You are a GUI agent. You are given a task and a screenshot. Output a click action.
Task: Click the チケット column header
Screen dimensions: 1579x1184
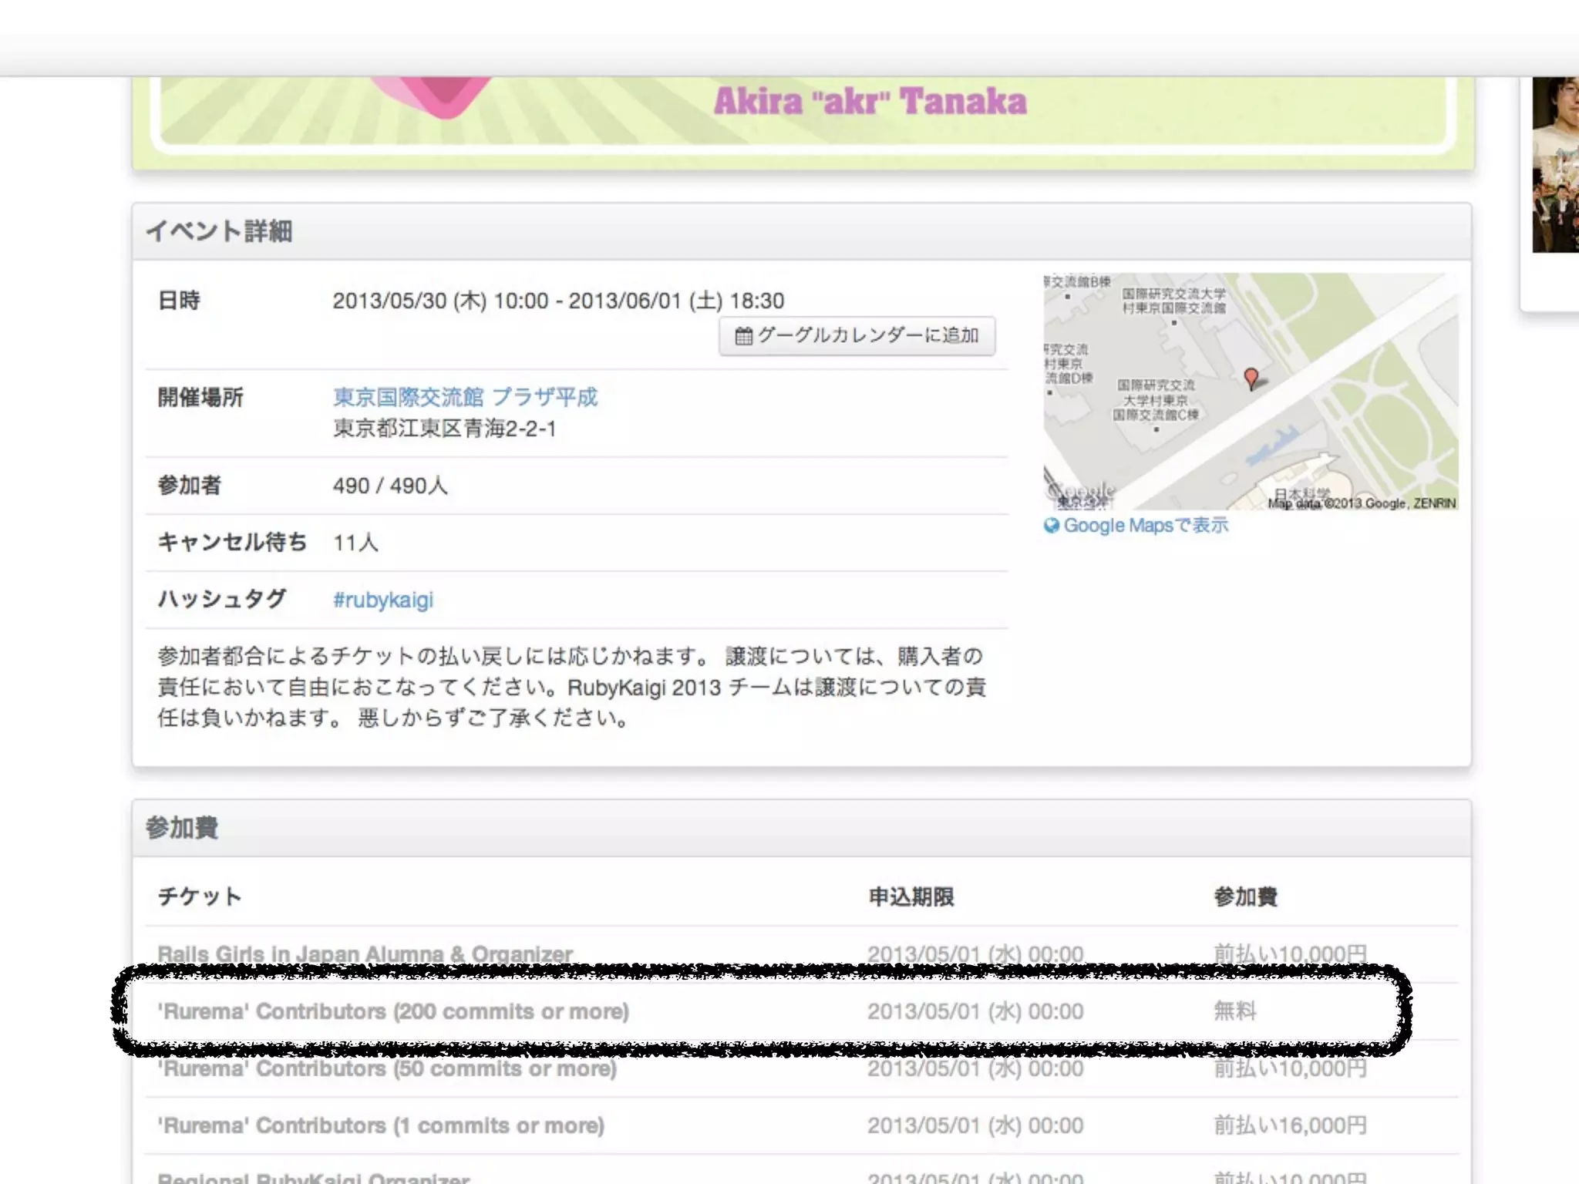[x=200, y=896]
